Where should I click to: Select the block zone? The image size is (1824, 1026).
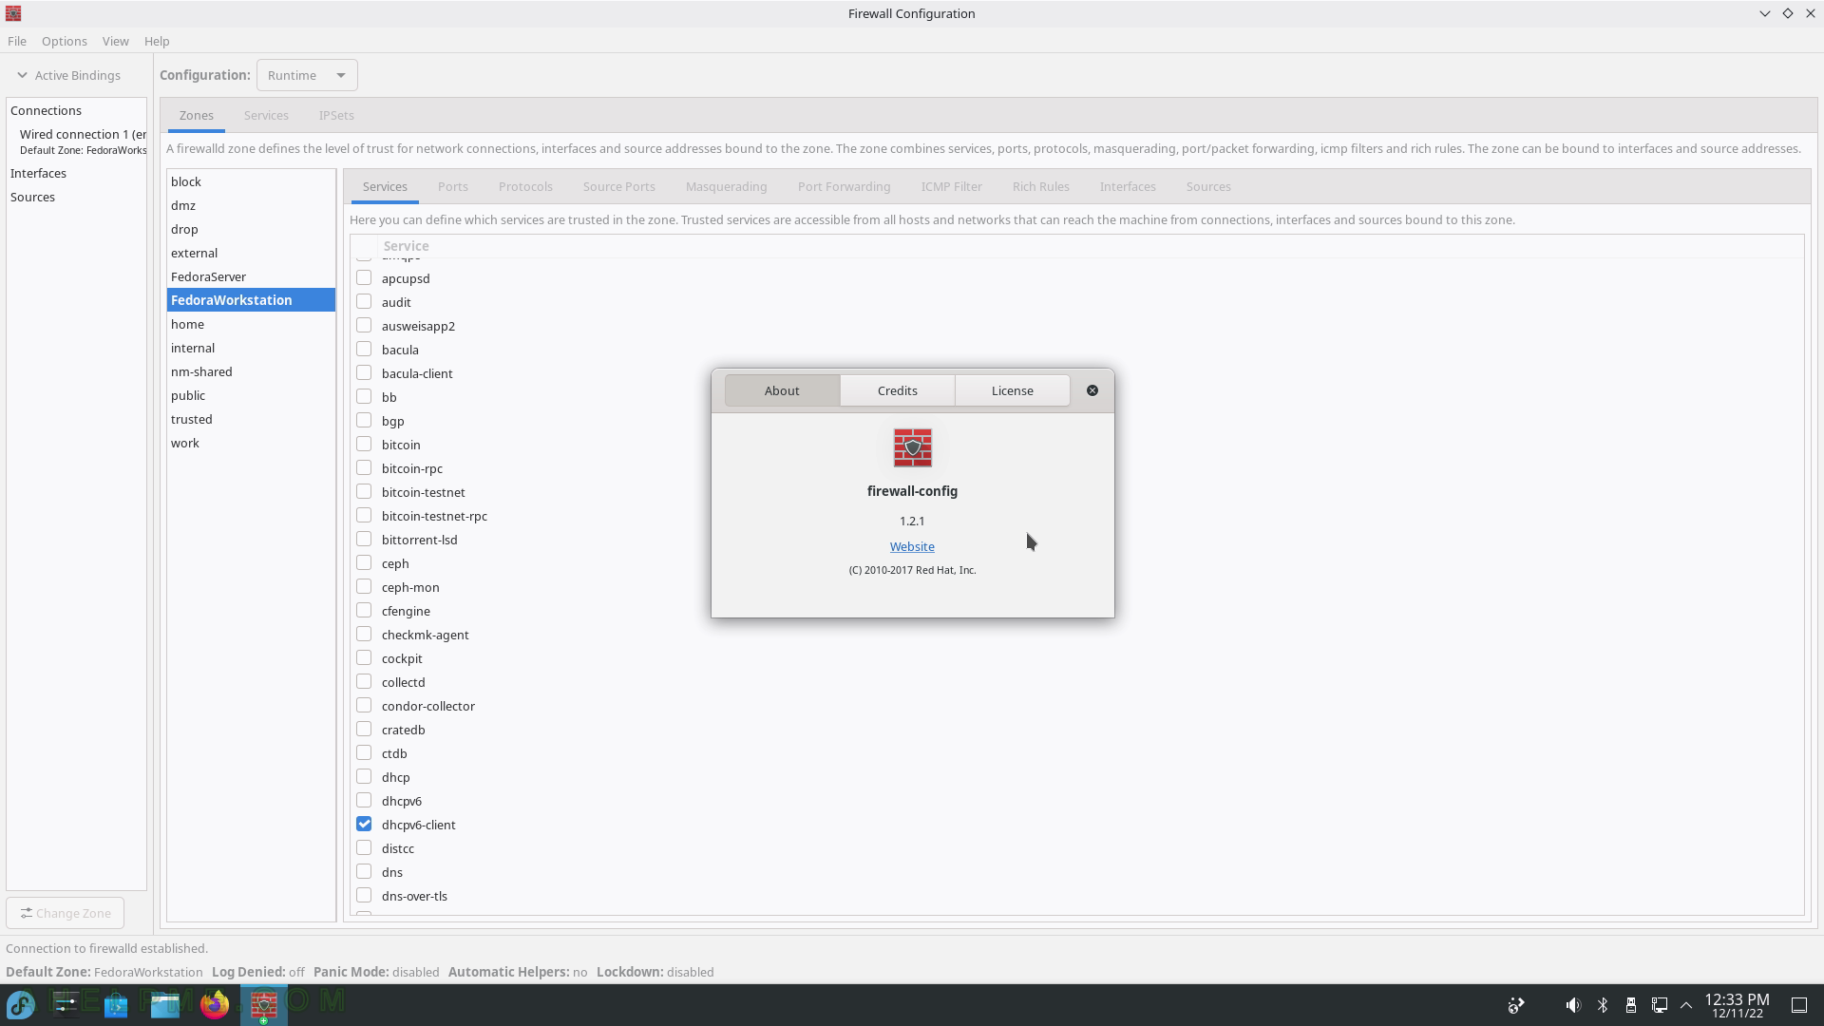251,181
